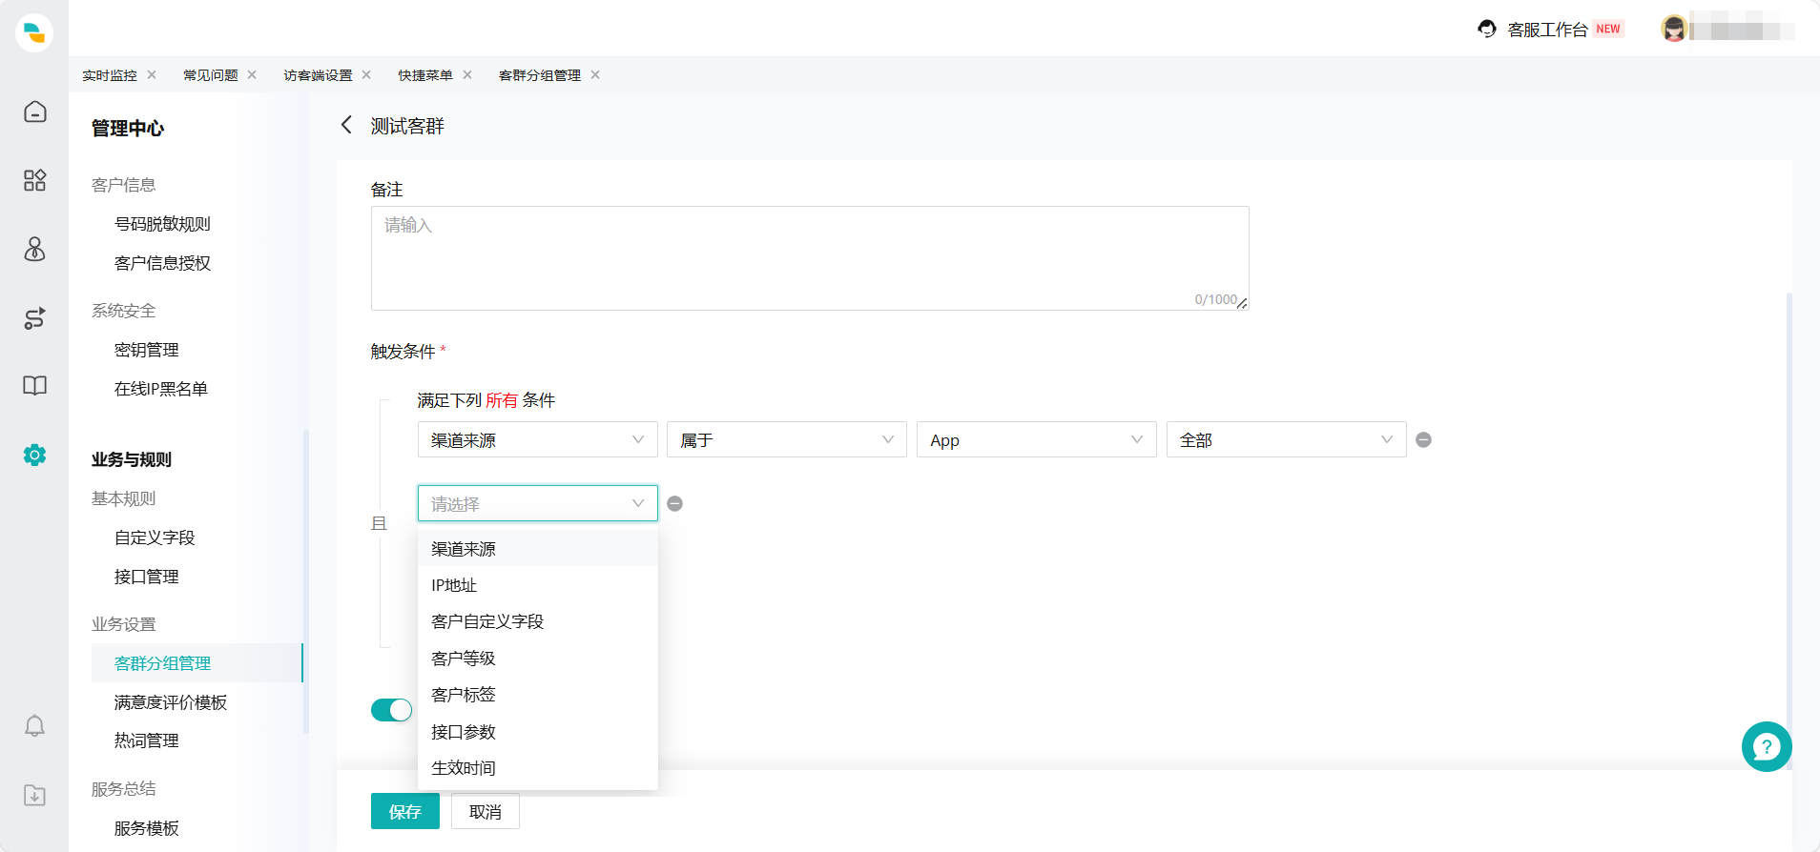Close the 常见问题 tab

pos(252,74)
